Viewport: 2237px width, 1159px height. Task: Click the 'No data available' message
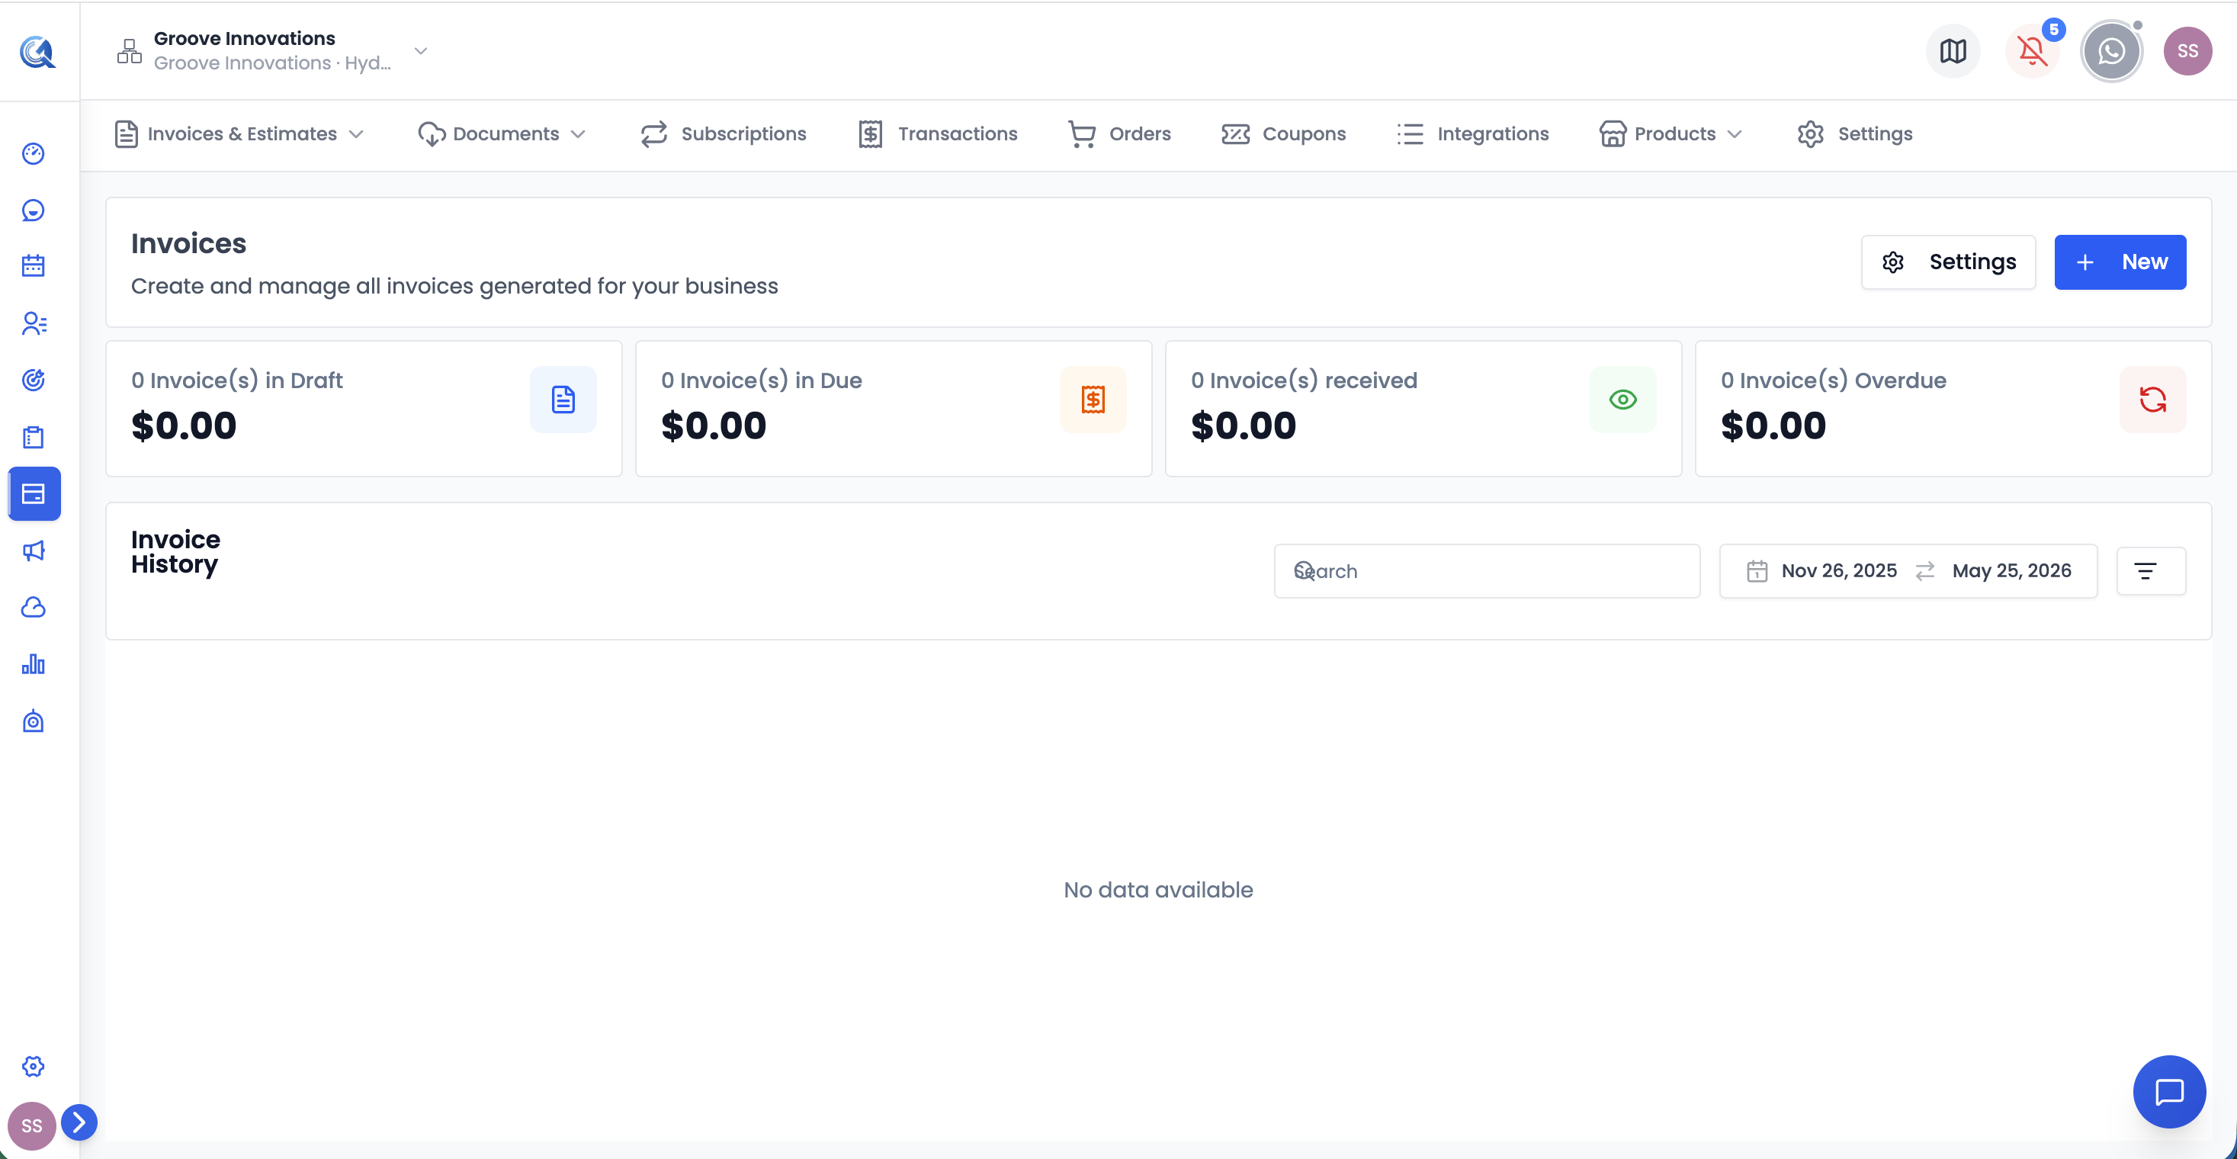pos(1158,890)
